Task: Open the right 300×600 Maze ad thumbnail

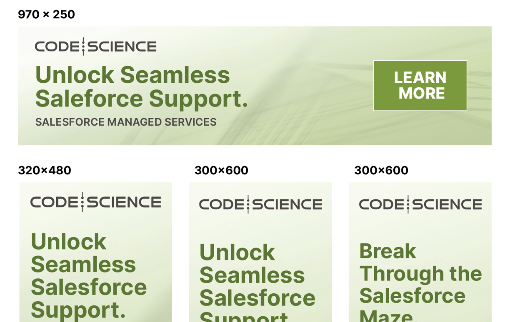Action: [x=420, y=252]
